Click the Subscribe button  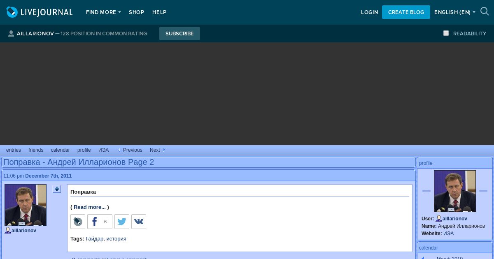[179, 34]
